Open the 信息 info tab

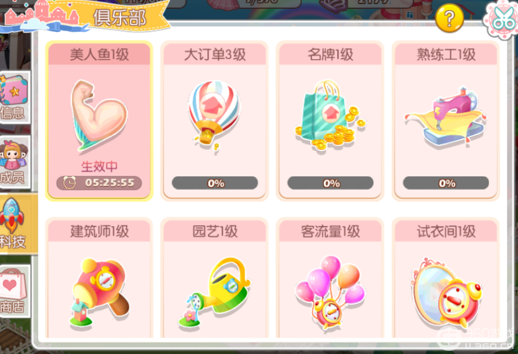(x=15, y=98)
